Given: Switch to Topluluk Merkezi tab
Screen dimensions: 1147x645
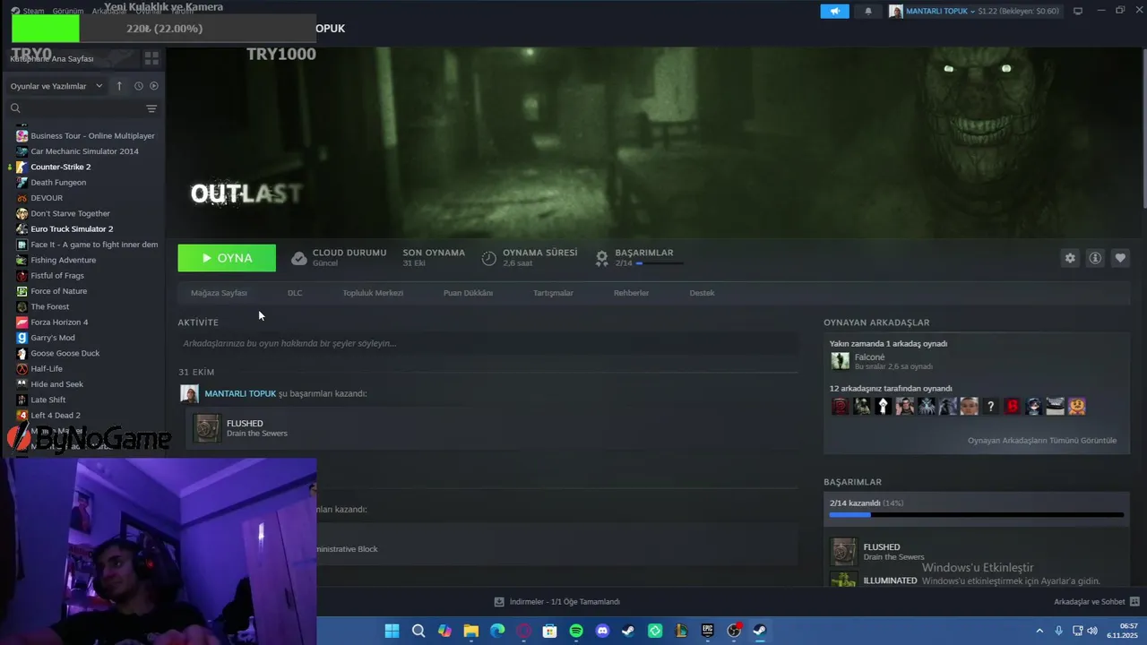Looking at the screenshot, I should (373, 293).
